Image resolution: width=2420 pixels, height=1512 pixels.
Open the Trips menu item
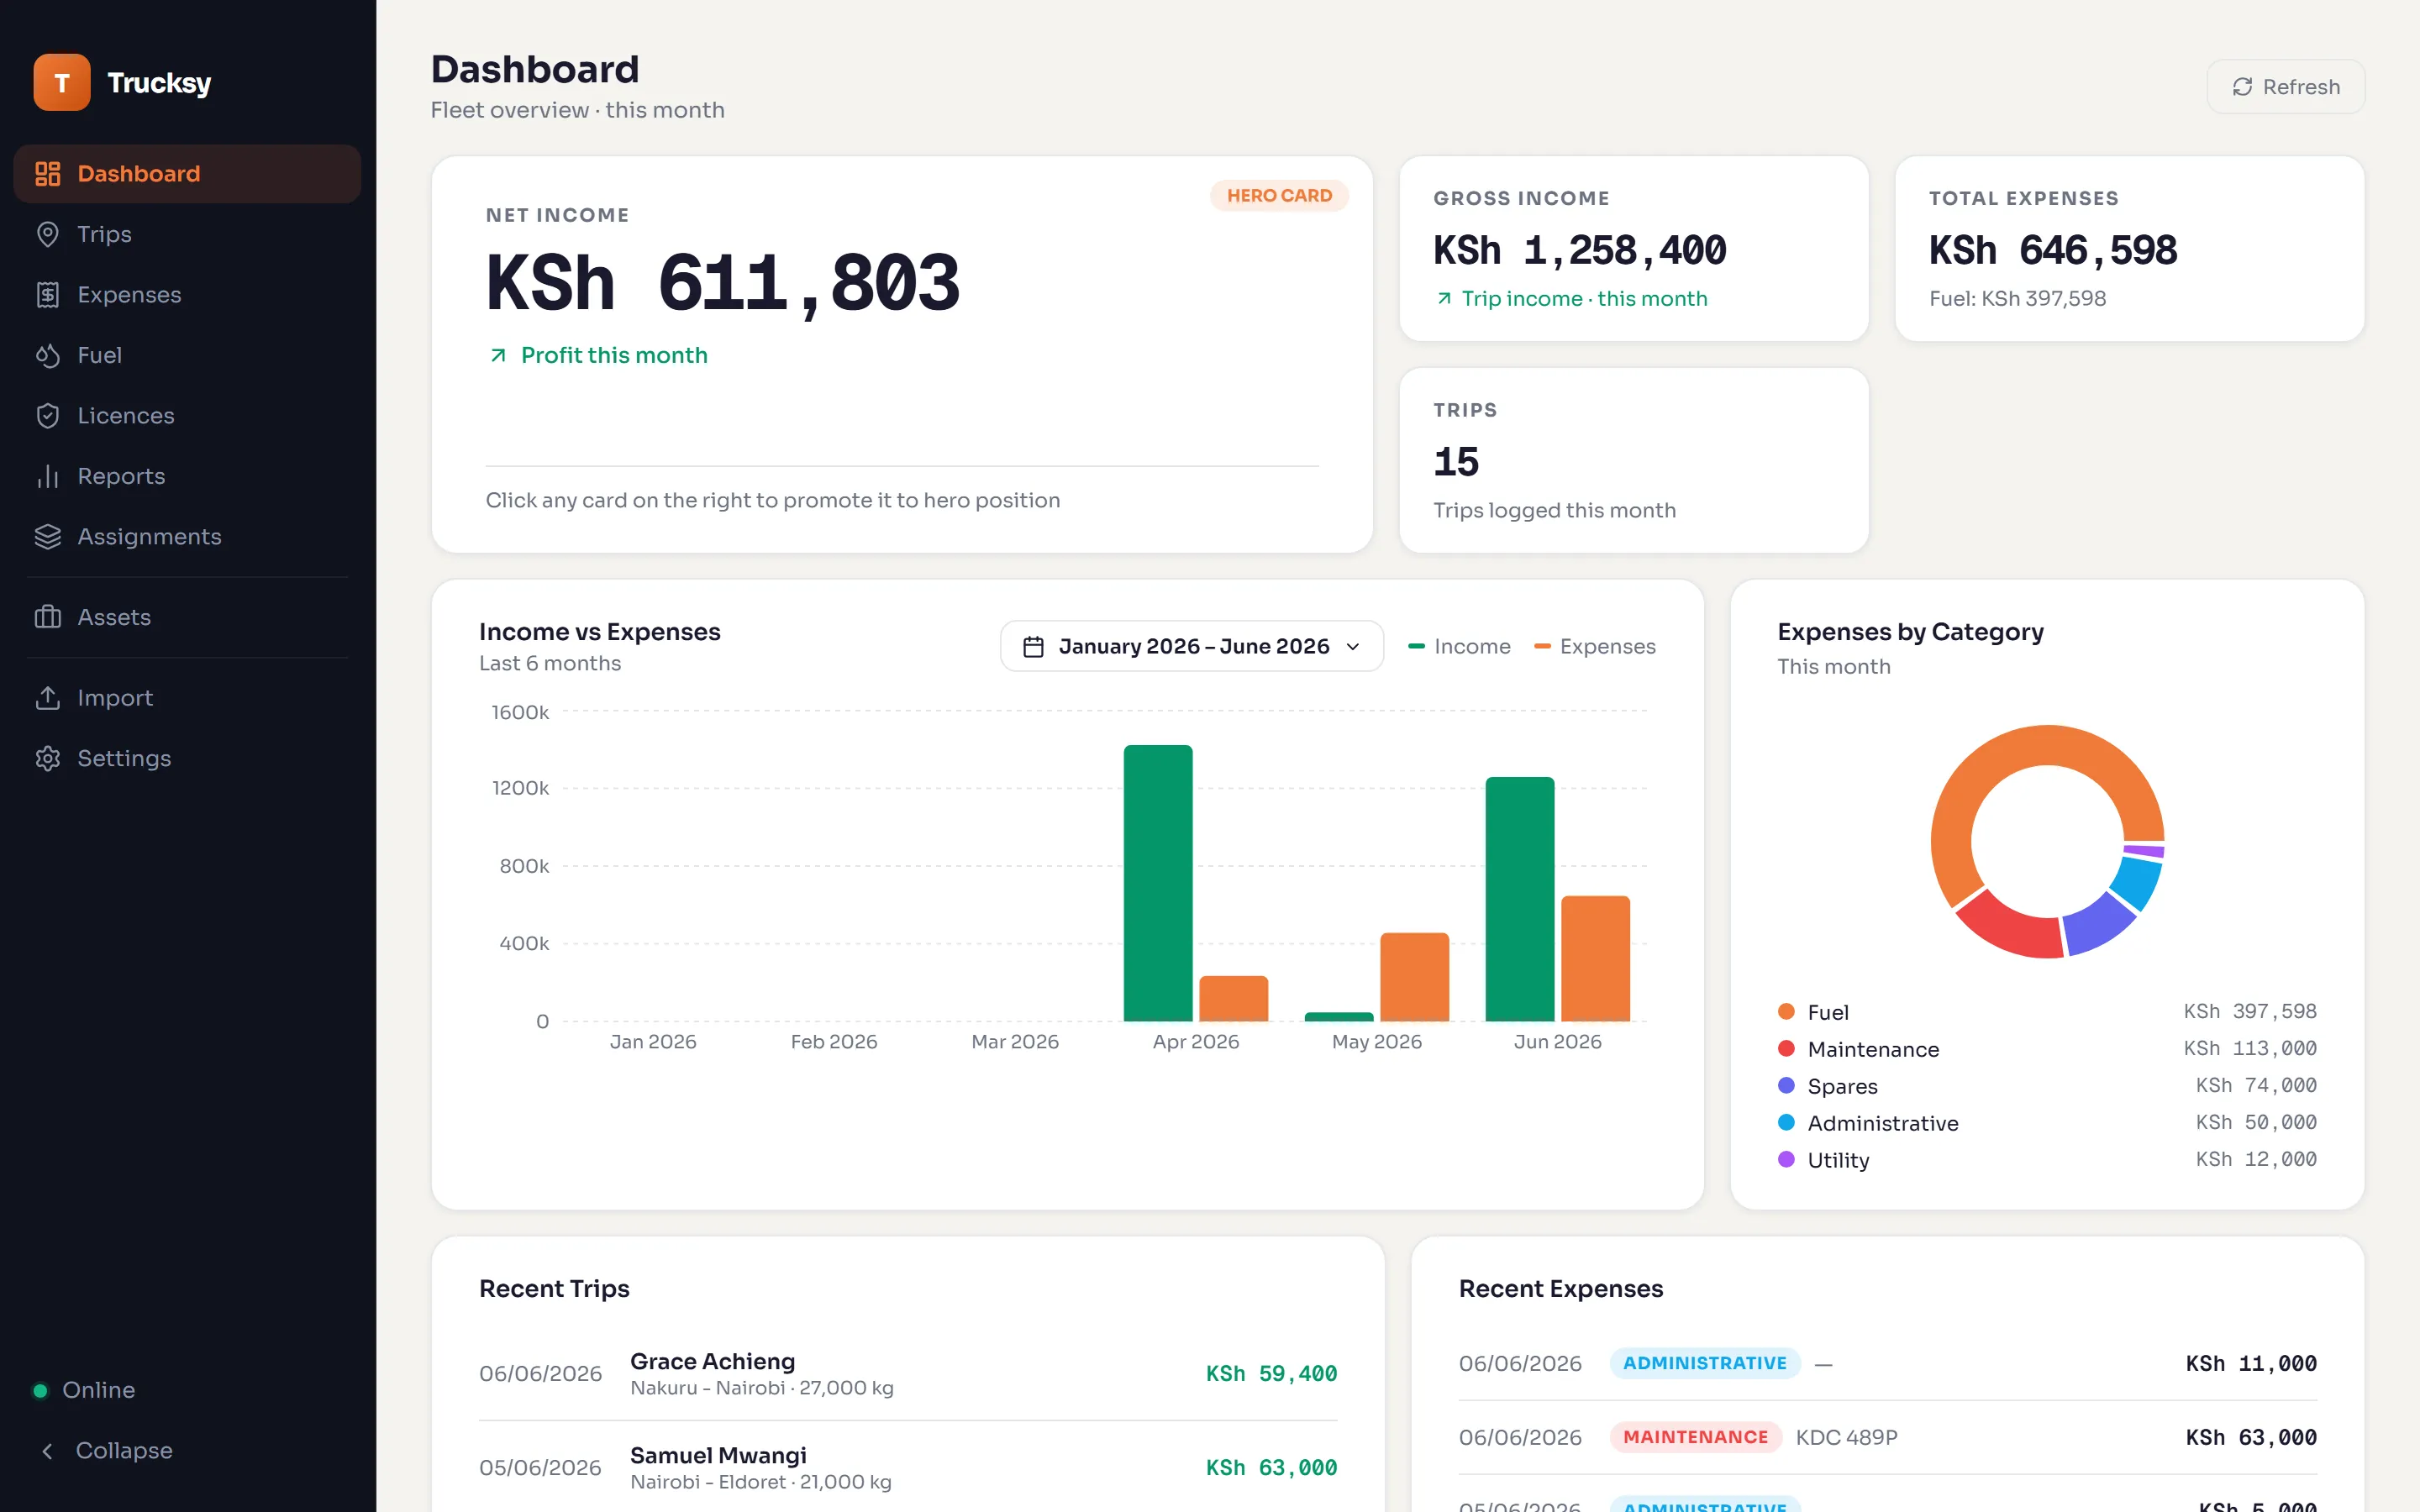pos(187,234)
